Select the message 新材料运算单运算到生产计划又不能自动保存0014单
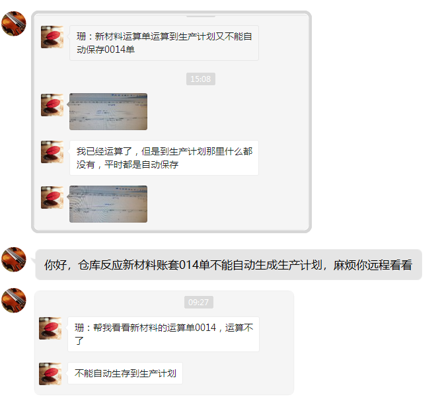This screenshot has height=399, width=440. click(x=164, y=43)
